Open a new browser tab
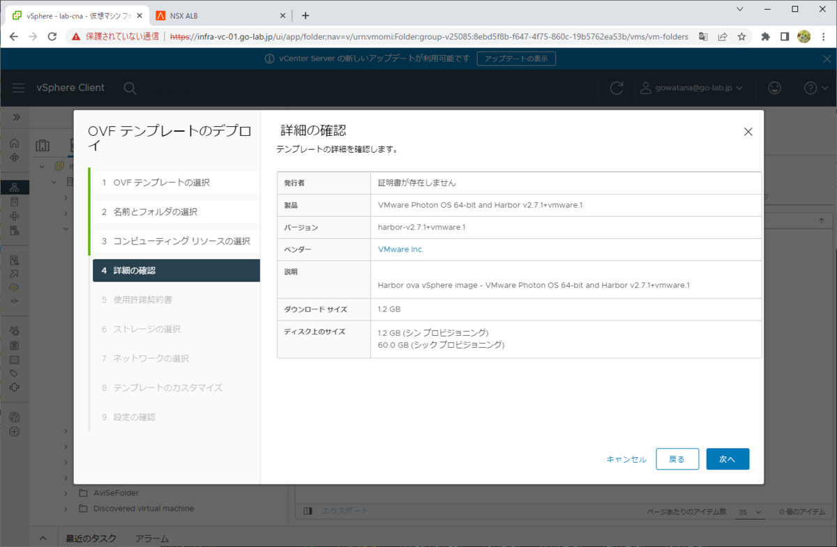Image resolution: width=837 pixels, height=547 pixels. coord(305,15)
